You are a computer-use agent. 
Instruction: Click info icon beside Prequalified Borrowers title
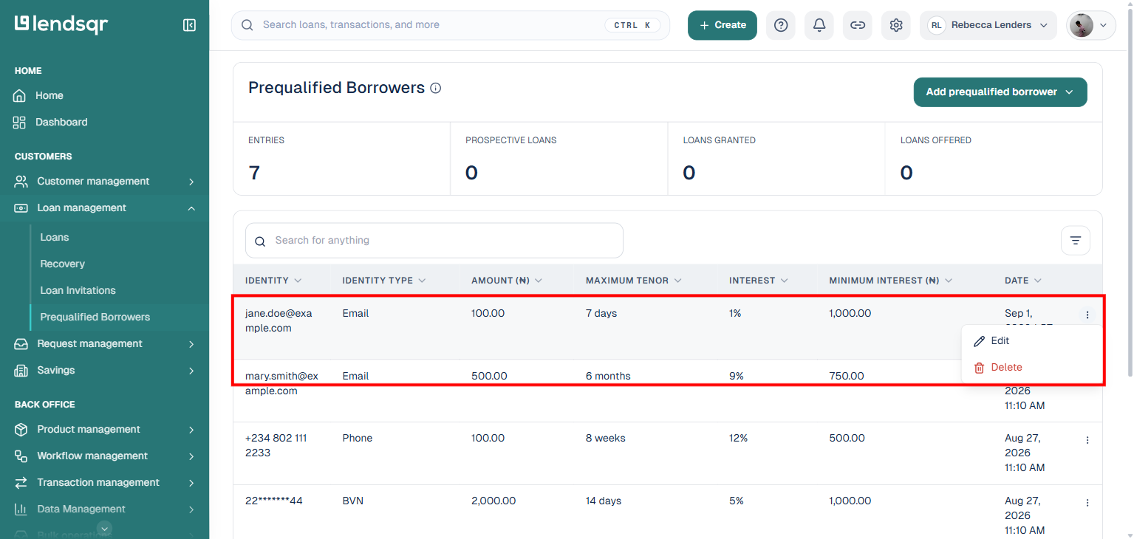coord(436,89)
